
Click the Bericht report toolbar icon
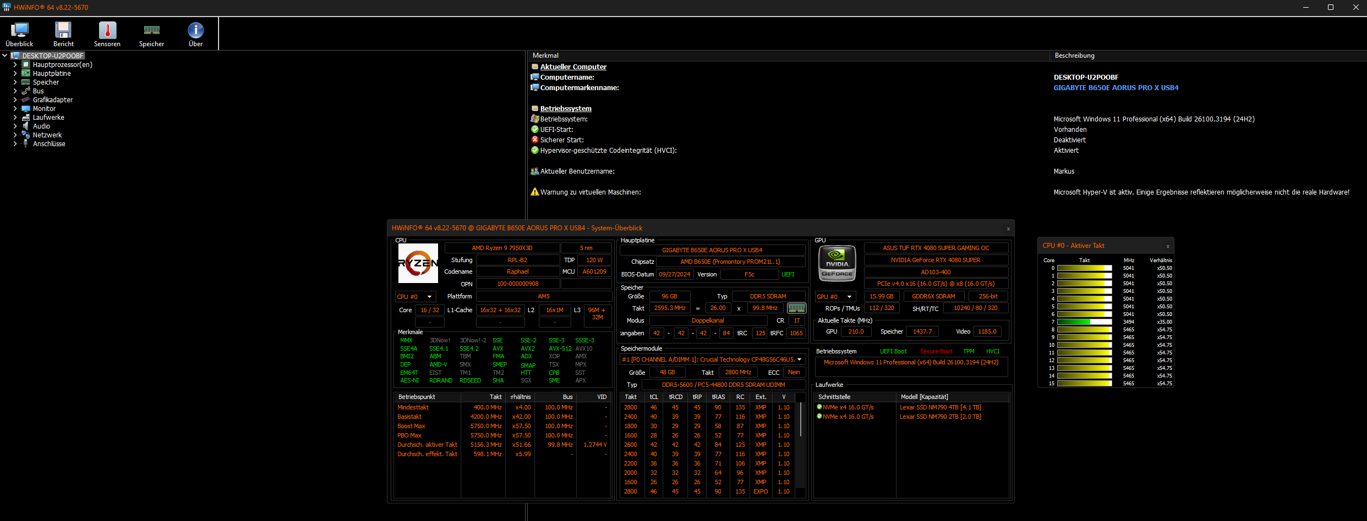(63, 30)
